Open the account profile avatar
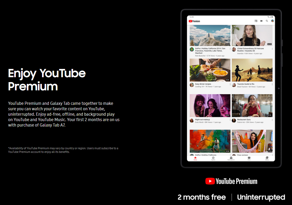Image resolution: width=292 pixels, height=205 pixels. (272, 21)
